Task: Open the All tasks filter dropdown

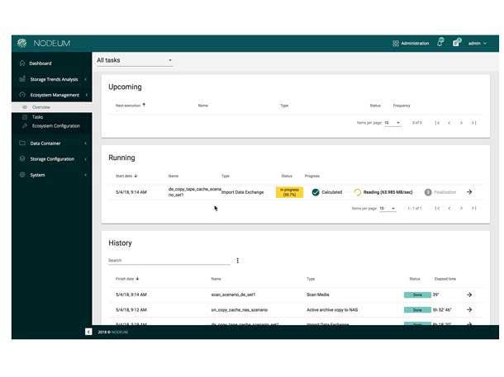Action: point(135,60)
